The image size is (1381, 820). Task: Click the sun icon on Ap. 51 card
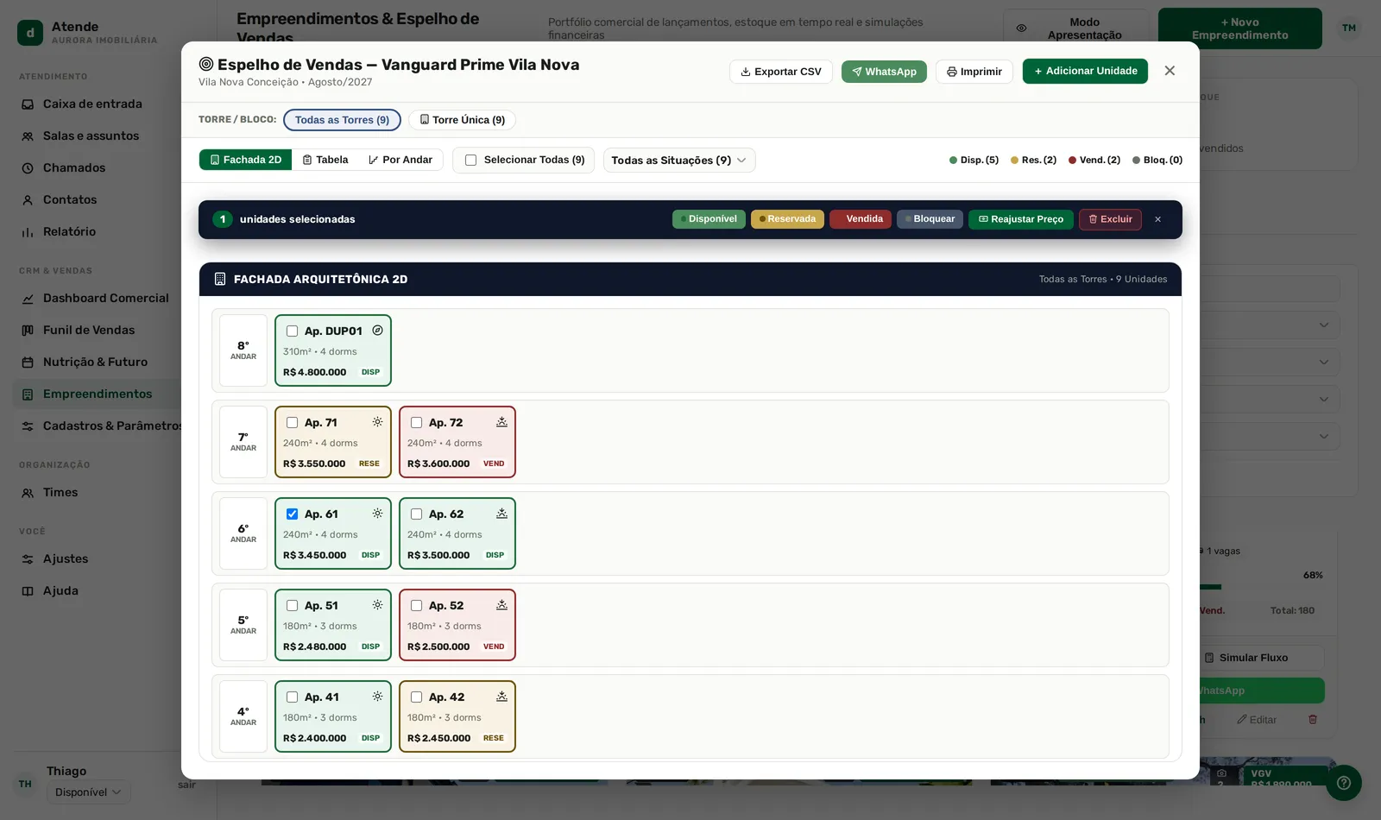click(x=377, y=605)
